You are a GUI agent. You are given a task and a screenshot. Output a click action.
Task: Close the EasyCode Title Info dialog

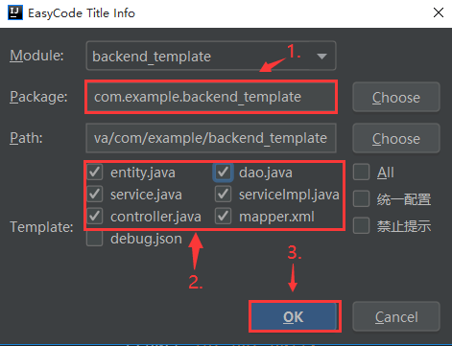tap(439, 12)
